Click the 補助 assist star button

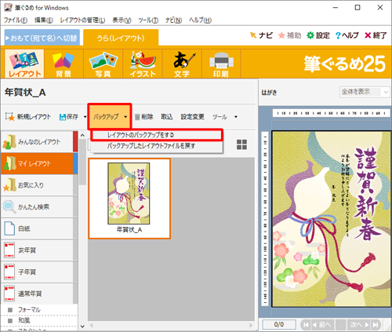(290, 35)
